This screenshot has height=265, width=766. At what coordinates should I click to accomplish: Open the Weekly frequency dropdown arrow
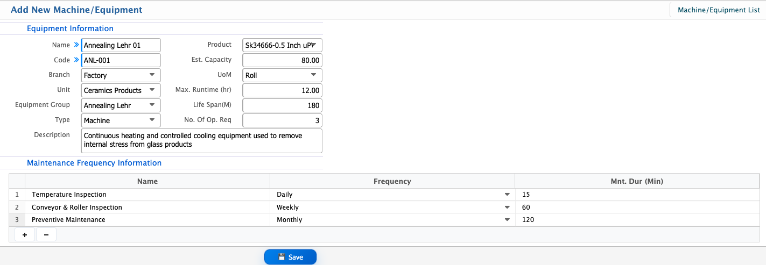click(507, 207)
